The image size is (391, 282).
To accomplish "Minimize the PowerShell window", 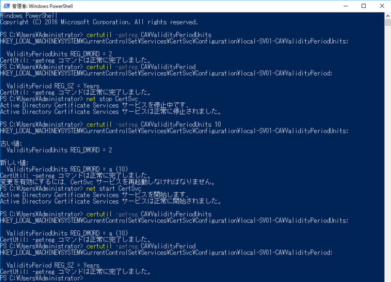I will click(x=345, y=6).
